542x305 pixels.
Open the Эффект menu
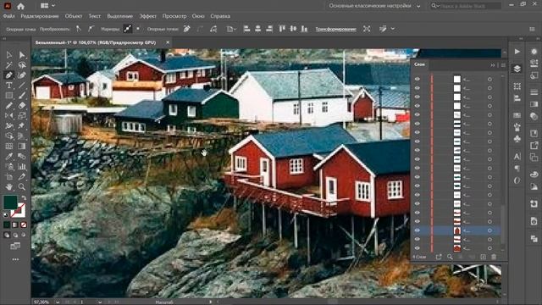tap(147, 16)
